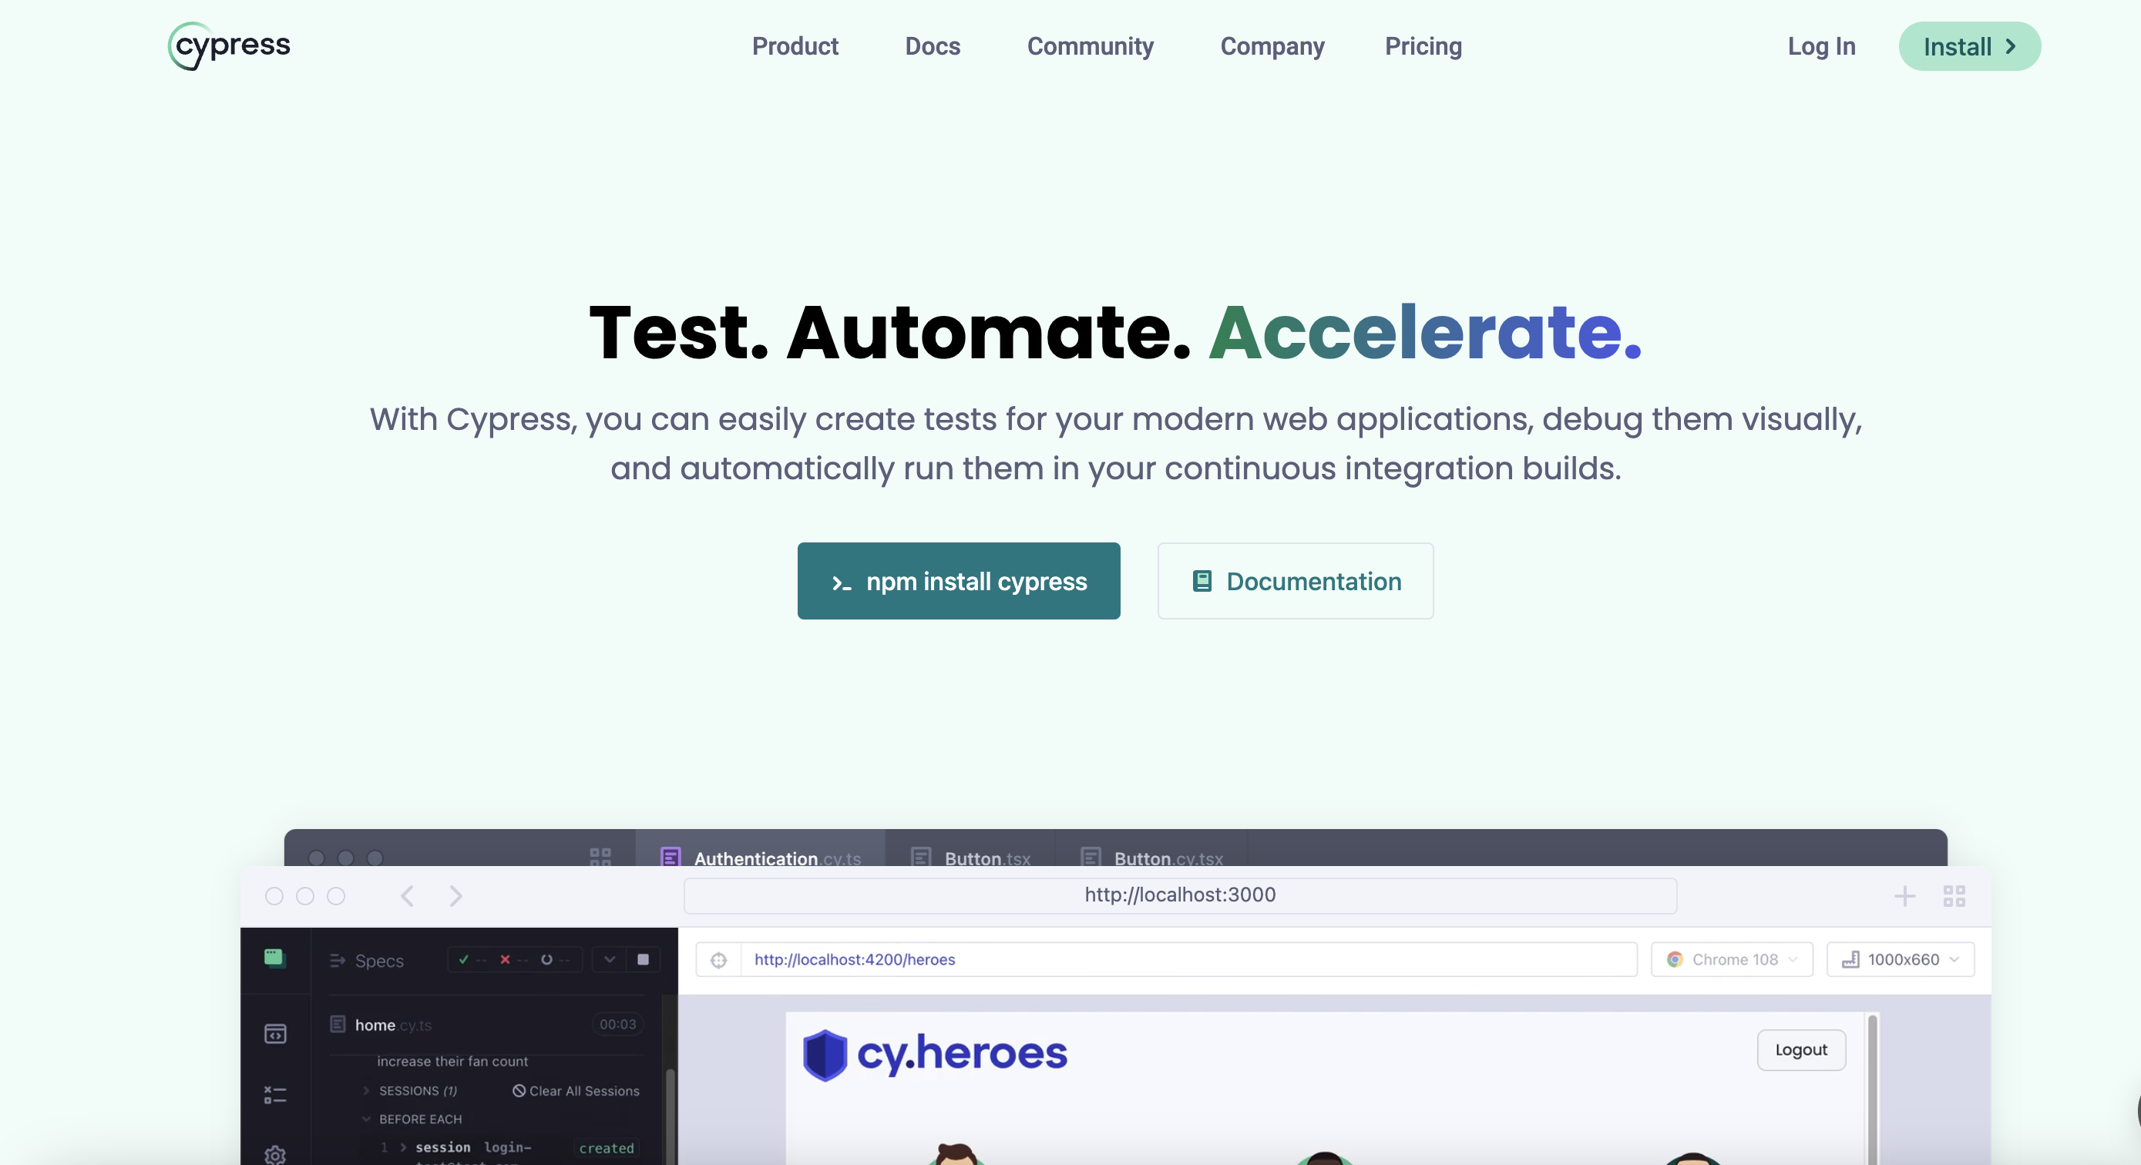Open the Docs menu
2141x1165 pixels.
click(933, 46)
